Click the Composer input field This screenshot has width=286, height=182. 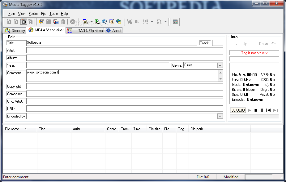pyautogui.click(x=125, y=94)
